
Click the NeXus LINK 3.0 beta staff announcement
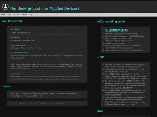(44, 95)
